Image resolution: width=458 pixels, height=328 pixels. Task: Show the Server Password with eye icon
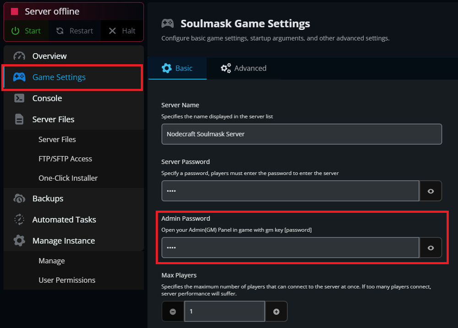click(431, 191)
